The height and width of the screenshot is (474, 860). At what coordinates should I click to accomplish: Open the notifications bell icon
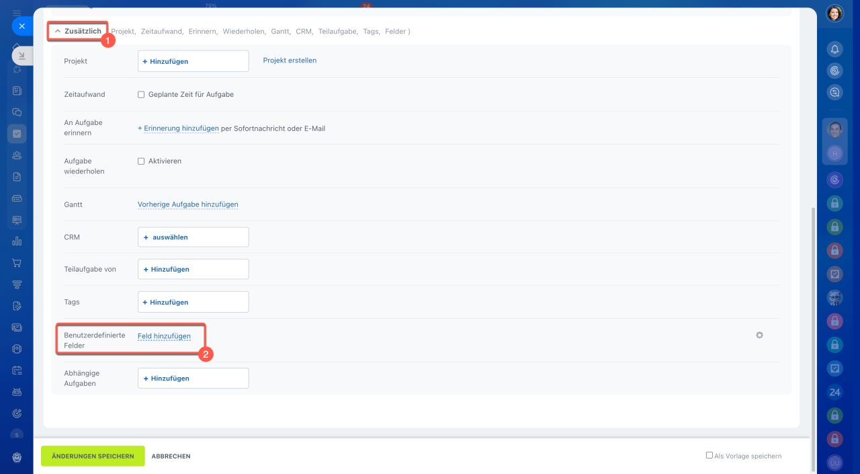coord(834,49)
